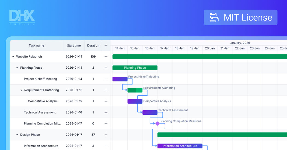
Task: Select the Design Phase task name
Action: (x=30, y=135)
